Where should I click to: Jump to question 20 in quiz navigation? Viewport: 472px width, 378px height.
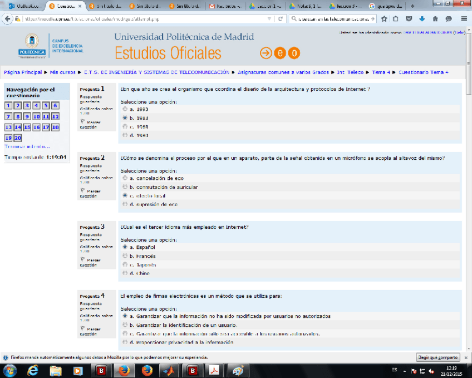[x=18, y=138]
